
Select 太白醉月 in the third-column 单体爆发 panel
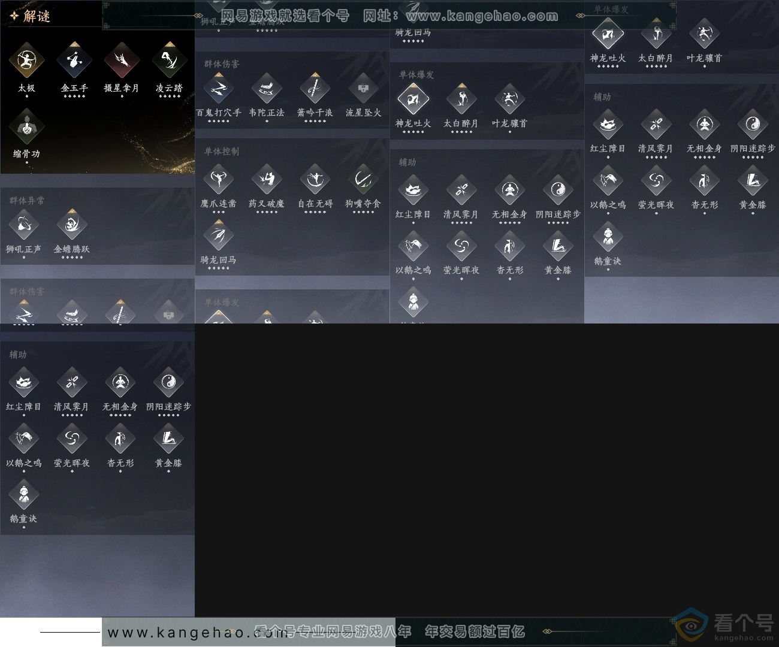[461, 99]
